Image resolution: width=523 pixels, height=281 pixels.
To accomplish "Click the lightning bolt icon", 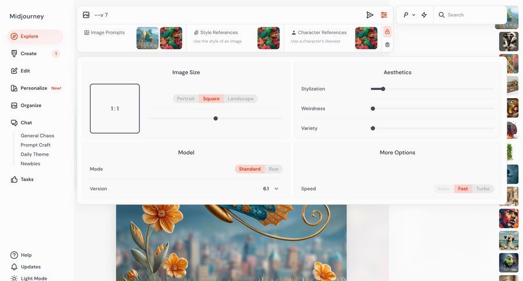I will click(424, 15).
